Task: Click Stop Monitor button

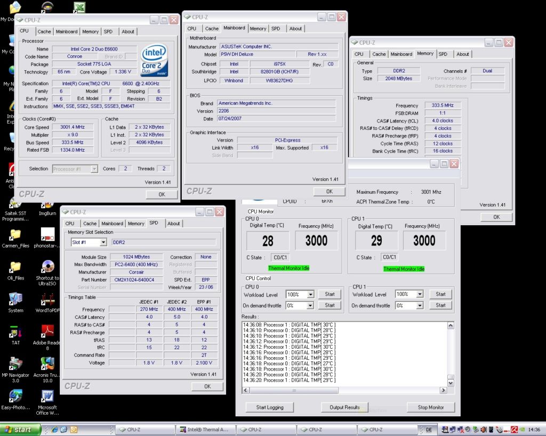Action: [x=431, y=407]
